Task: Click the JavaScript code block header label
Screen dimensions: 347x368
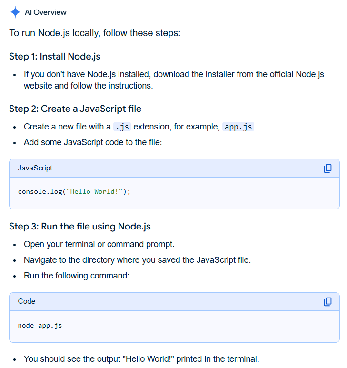Action: coord(35,168)
